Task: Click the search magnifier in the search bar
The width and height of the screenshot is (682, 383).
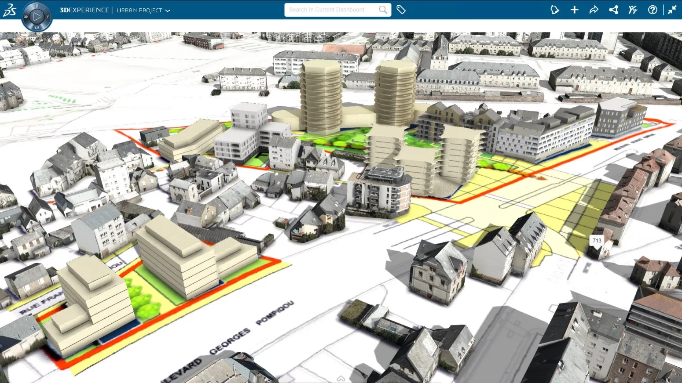Action: [382, 9]
